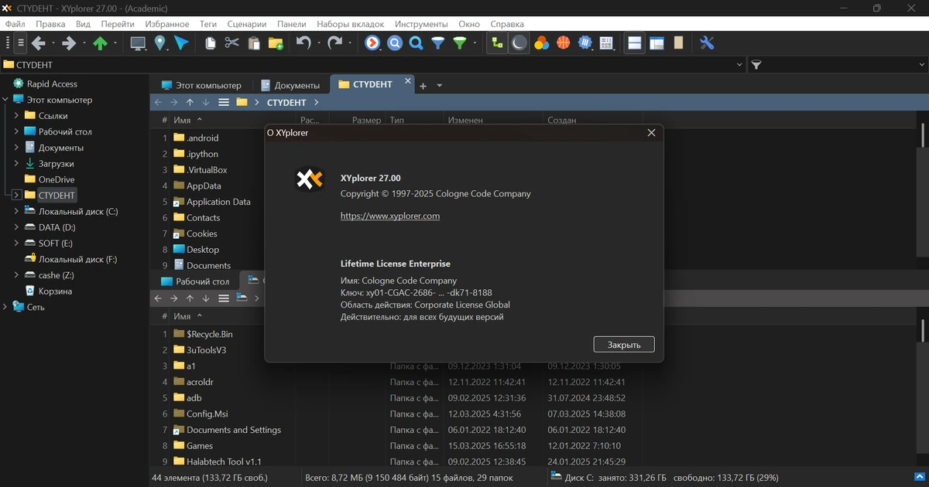Open the My Computer toolbar icon
This screenshot has width=929, height=487.
(138, 43)
